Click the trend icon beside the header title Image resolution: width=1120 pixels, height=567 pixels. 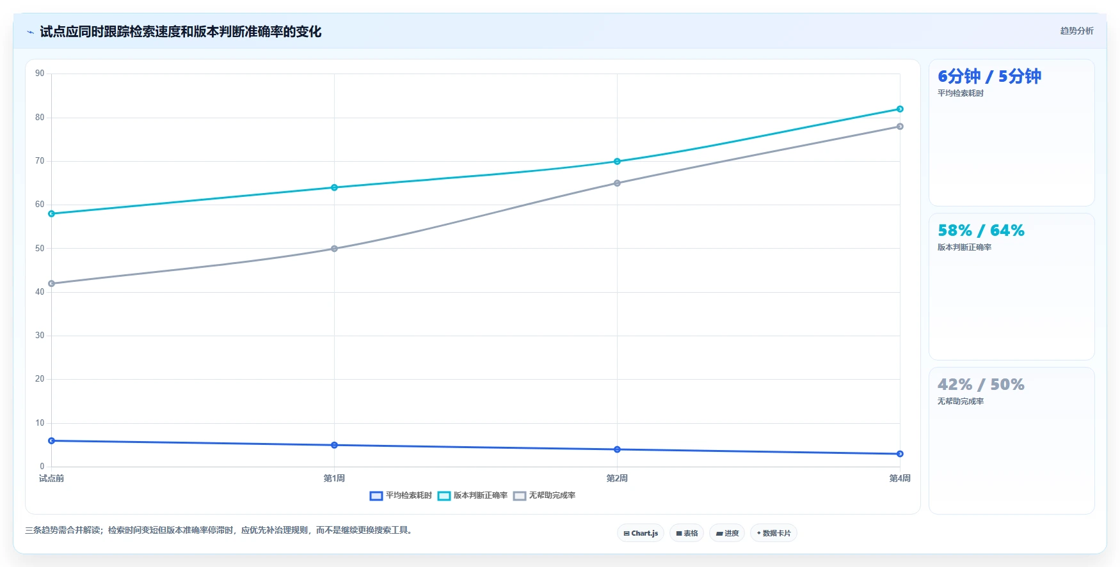(x=30, y=32)
